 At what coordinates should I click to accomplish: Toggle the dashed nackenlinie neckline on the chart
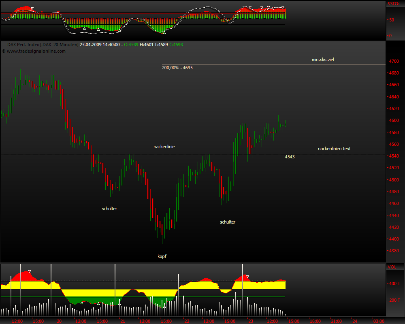pyautogui.click(x=163, y=147)
